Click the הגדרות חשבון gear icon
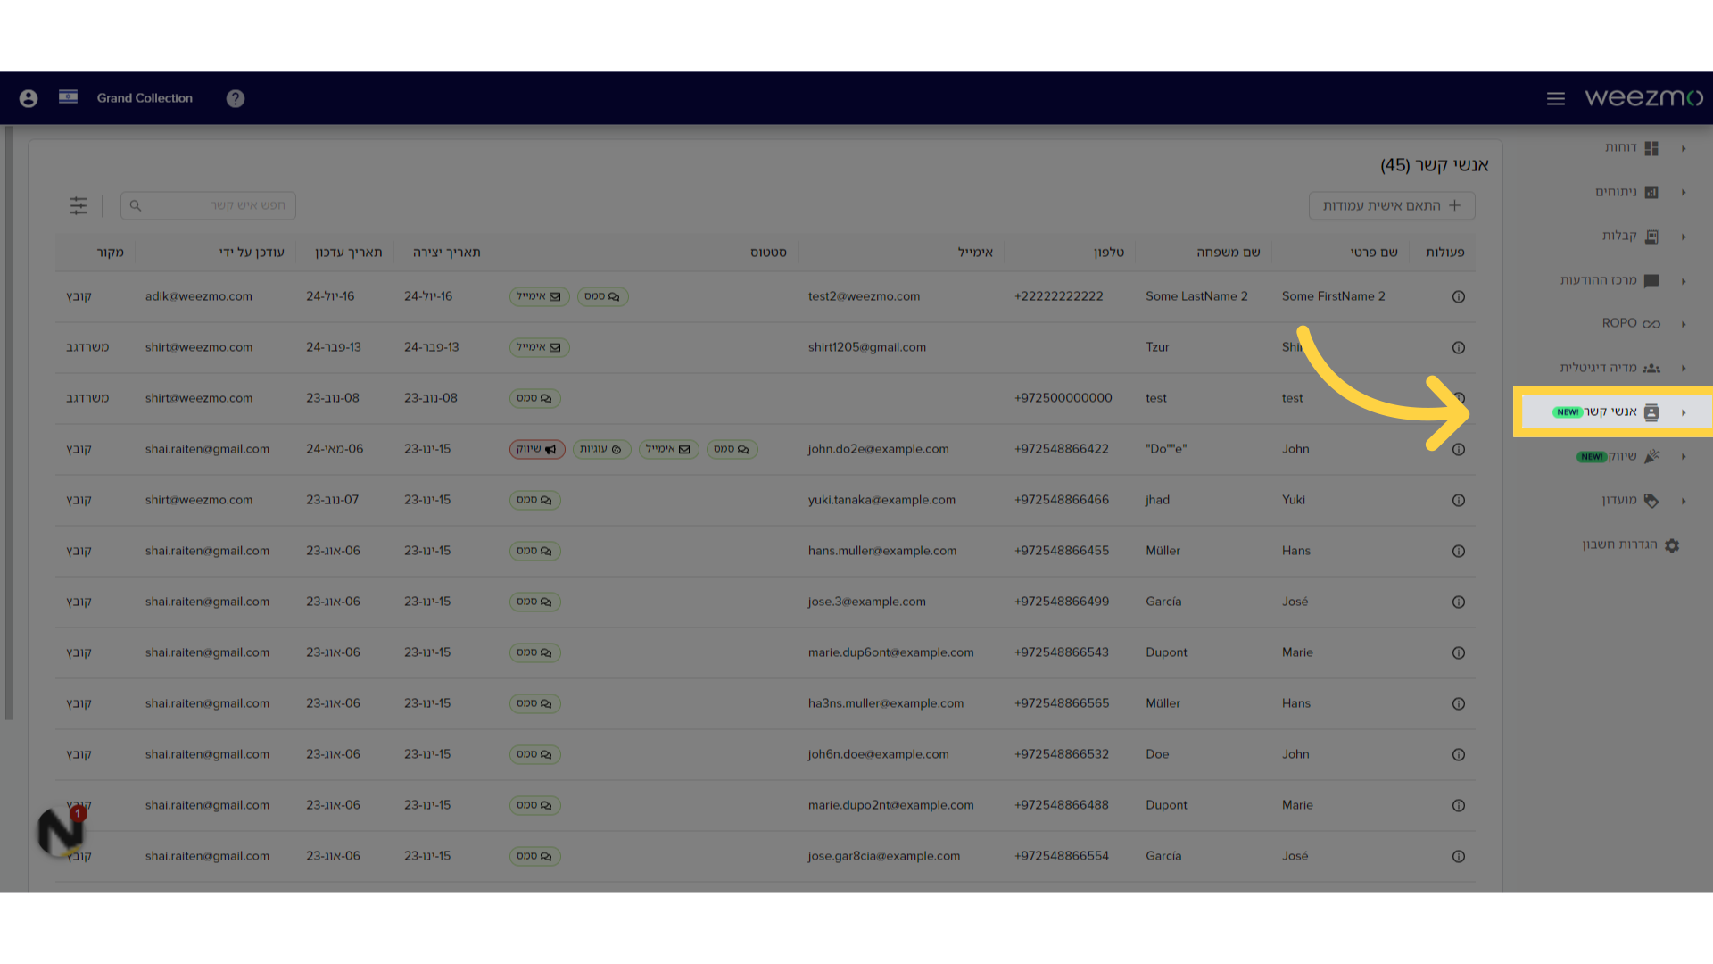Screen dimensions: 1713x964 point(1672,545)
